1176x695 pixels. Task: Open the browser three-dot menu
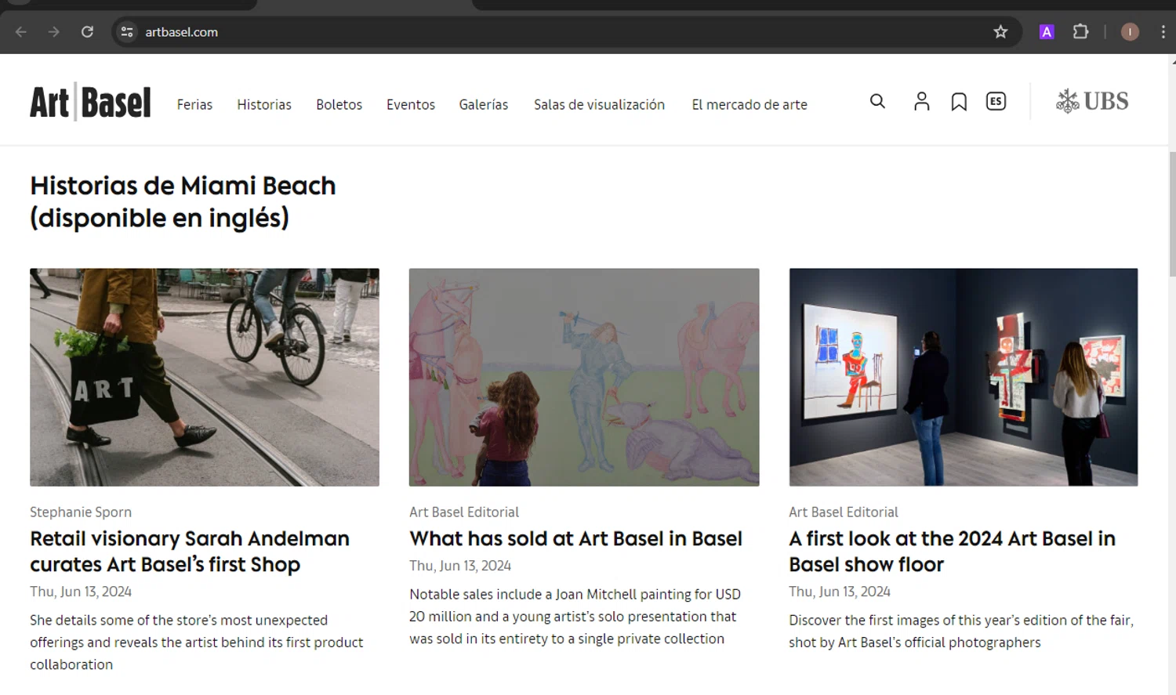click(1163, 32)
